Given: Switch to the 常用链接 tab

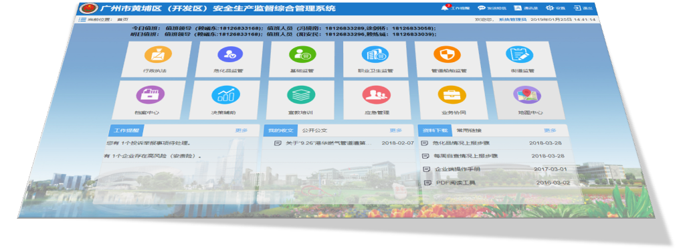Looking at the screenshot, I should point(470,130).
